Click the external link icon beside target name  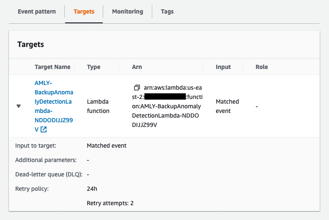43,129
